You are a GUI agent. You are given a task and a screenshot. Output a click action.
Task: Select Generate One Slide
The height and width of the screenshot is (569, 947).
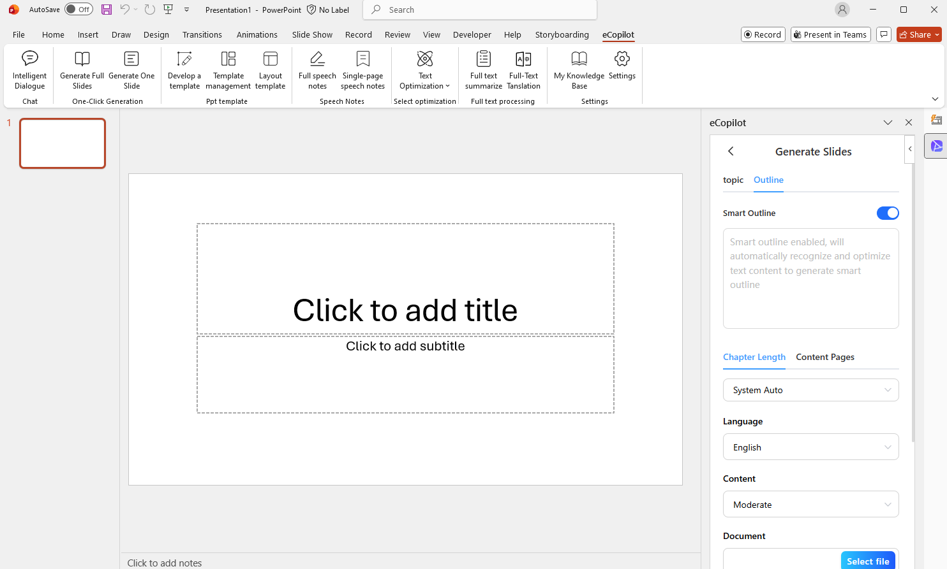[131, 70]
